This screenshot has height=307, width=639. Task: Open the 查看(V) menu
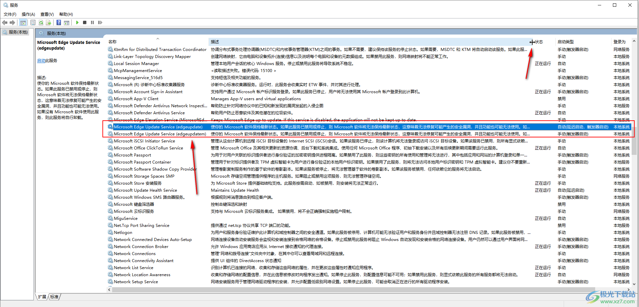tap(47, 14)
